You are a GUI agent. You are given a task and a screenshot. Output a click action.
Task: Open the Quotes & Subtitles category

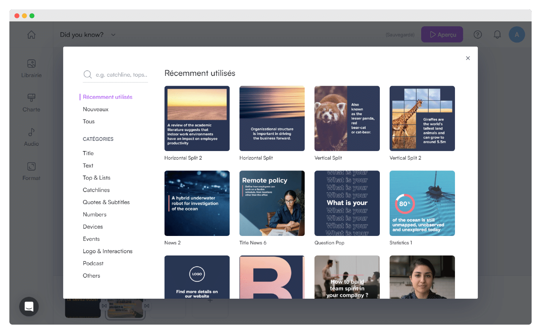(106, 202)
